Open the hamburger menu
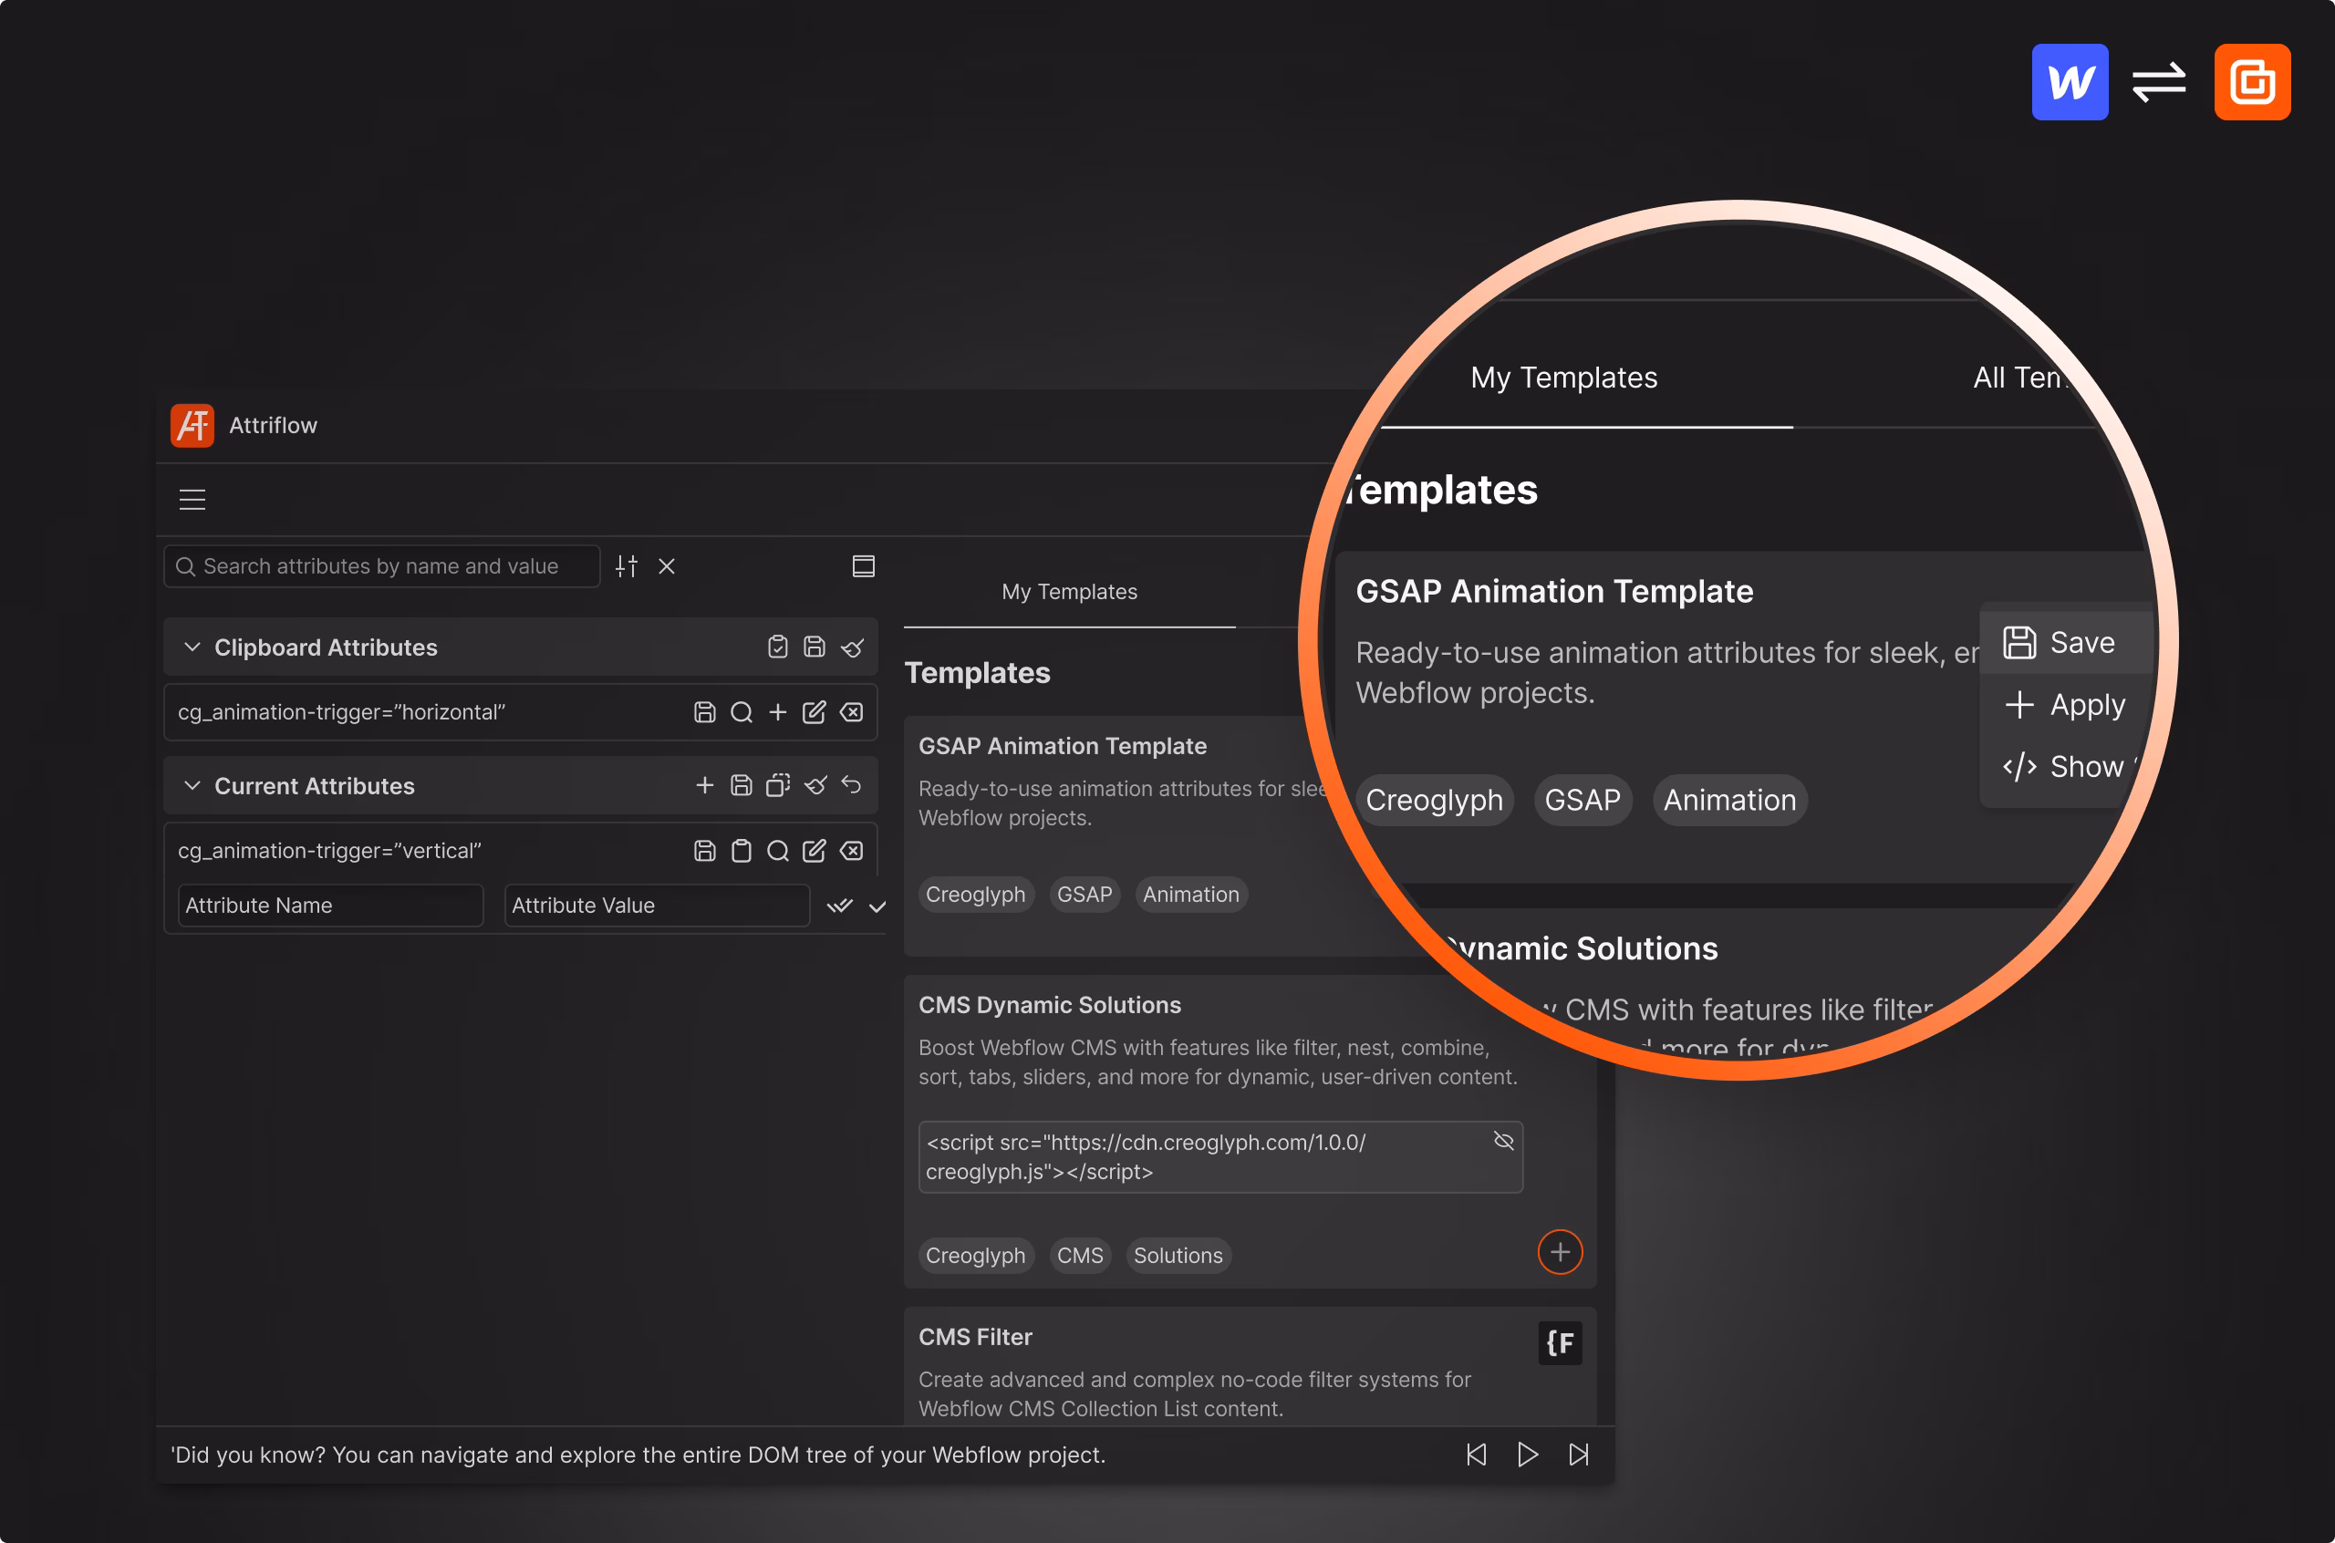 coord(192,500)
